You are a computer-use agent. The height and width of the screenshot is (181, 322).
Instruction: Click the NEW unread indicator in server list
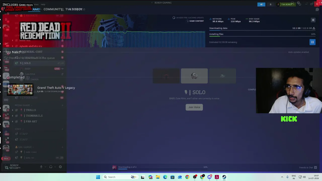(x=6, y=159)
